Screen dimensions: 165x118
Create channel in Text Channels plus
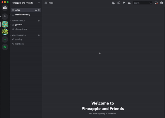[x=39, y=21]
